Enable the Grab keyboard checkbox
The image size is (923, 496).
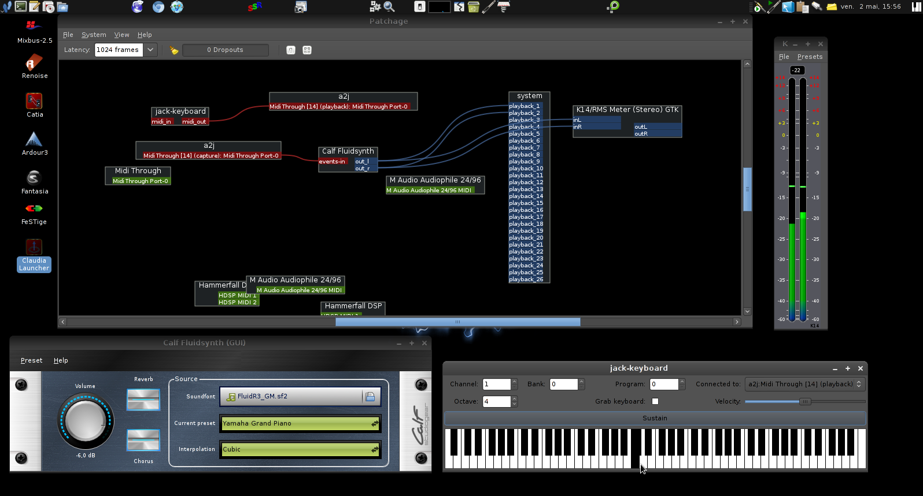655,401
